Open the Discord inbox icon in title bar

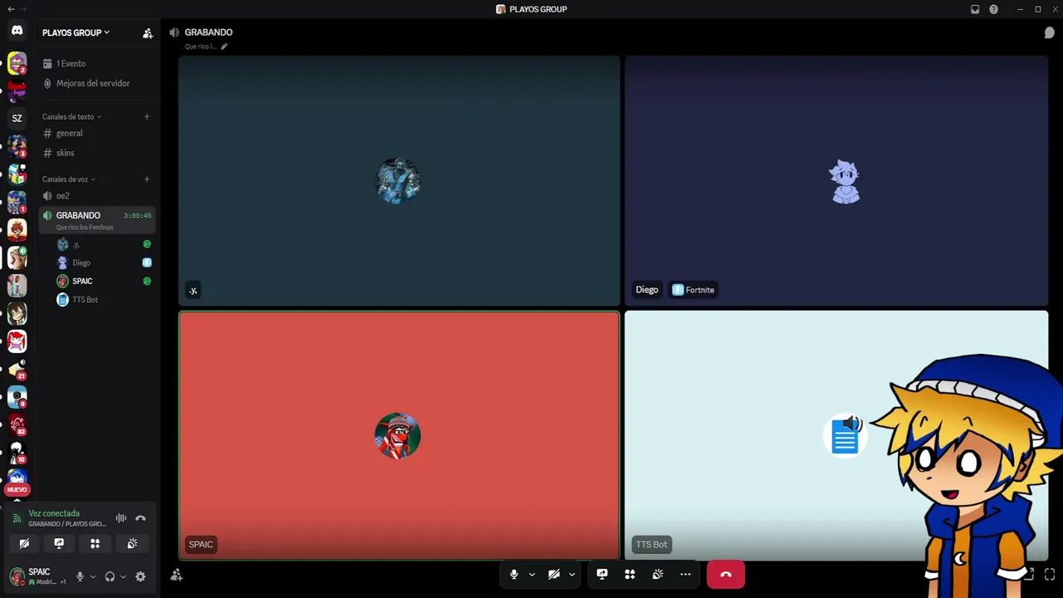pos(975,9)
